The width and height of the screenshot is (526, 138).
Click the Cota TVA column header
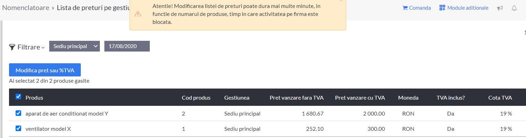click(500, 98)
